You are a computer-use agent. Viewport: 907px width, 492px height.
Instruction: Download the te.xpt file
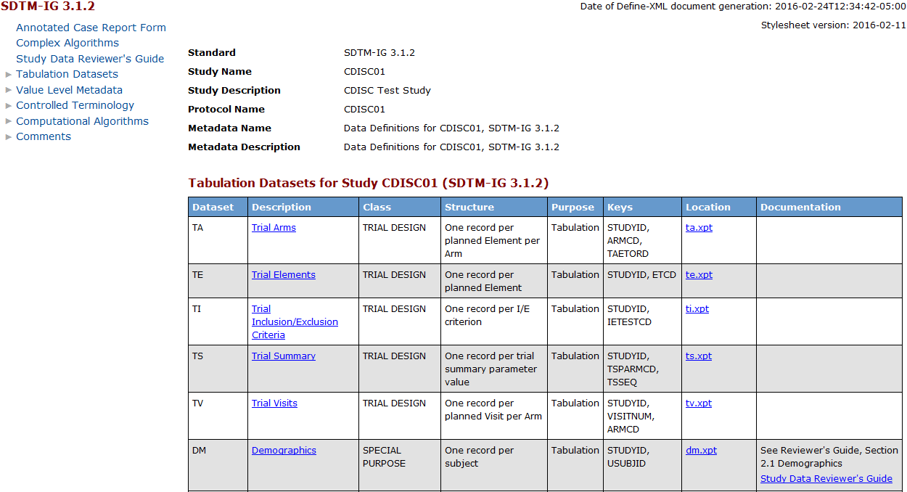699,274
